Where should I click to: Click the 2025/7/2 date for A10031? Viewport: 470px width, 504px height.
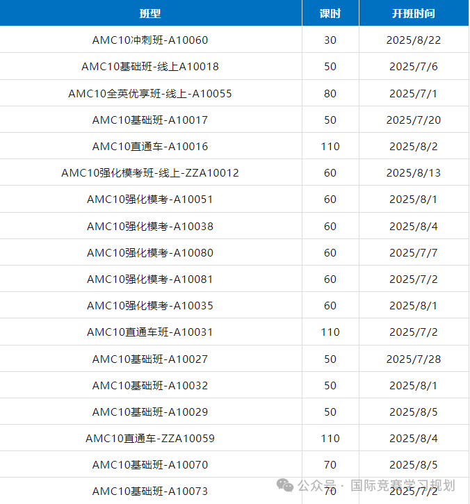point(414,332)
